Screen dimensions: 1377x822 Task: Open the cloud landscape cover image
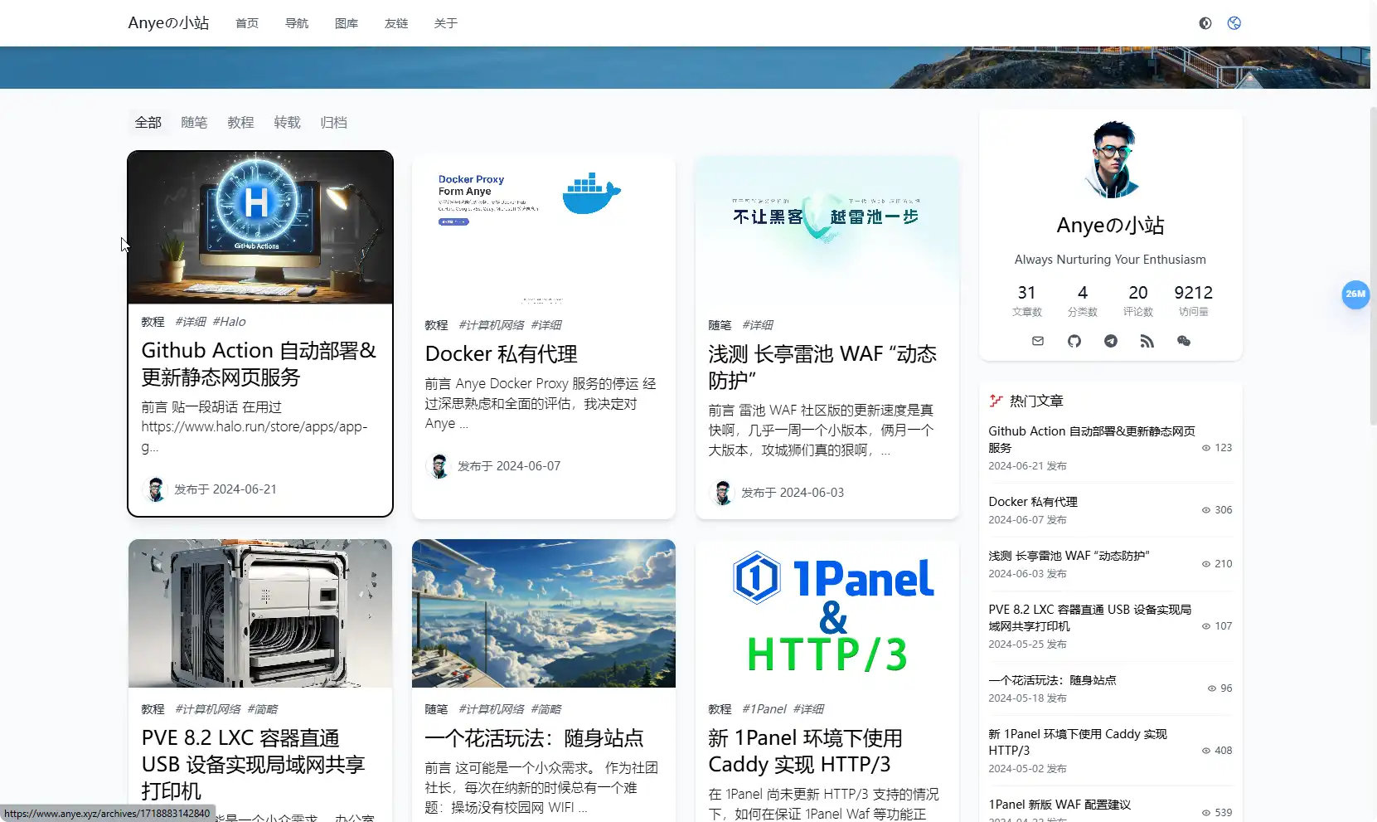tap(544, 614)
